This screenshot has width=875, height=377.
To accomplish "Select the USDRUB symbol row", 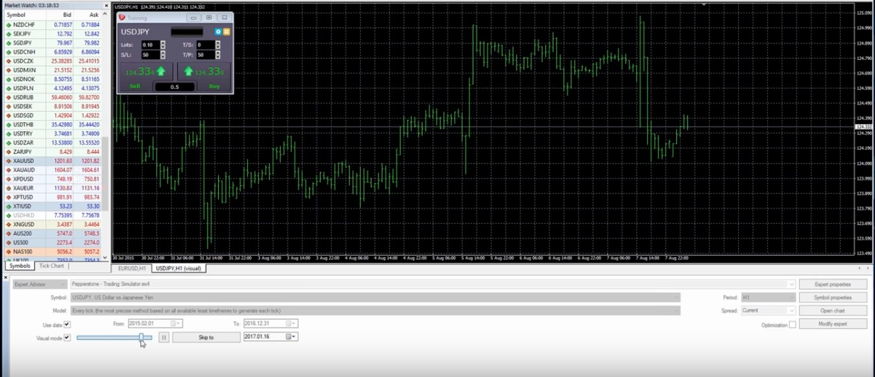I will (53, 97).
